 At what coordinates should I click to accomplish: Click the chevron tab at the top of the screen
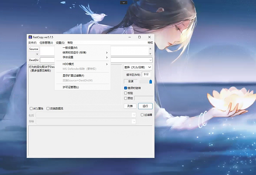pyautogui.click(x=124, y=3)
